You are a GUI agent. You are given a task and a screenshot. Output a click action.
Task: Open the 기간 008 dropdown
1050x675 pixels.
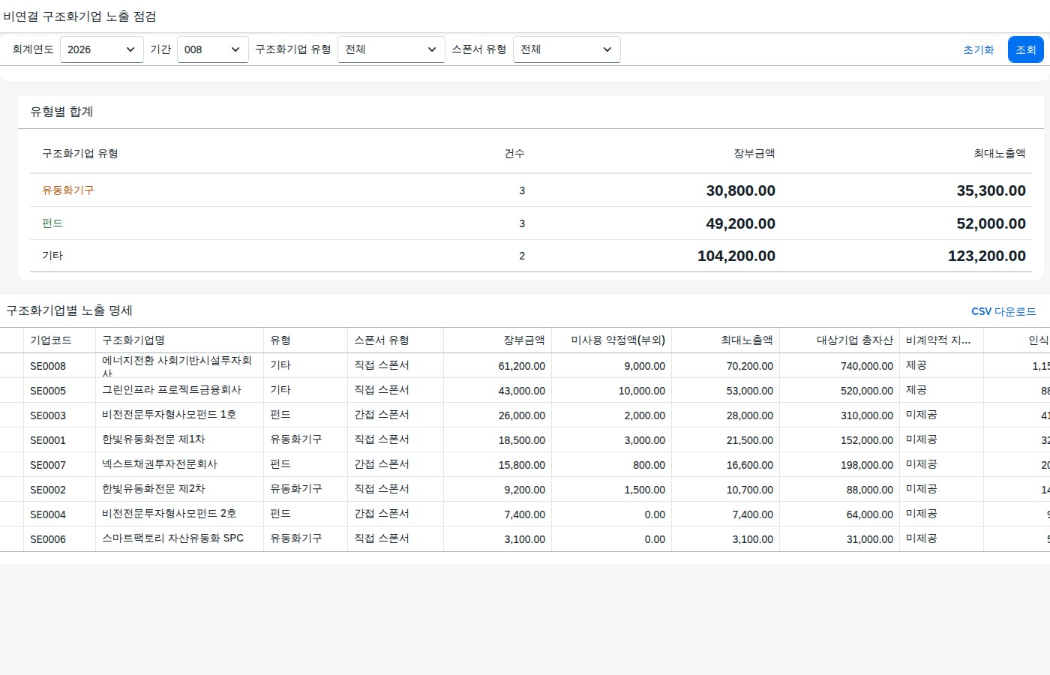212,49
